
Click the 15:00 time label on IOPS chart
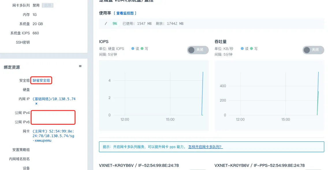[170, 119]
